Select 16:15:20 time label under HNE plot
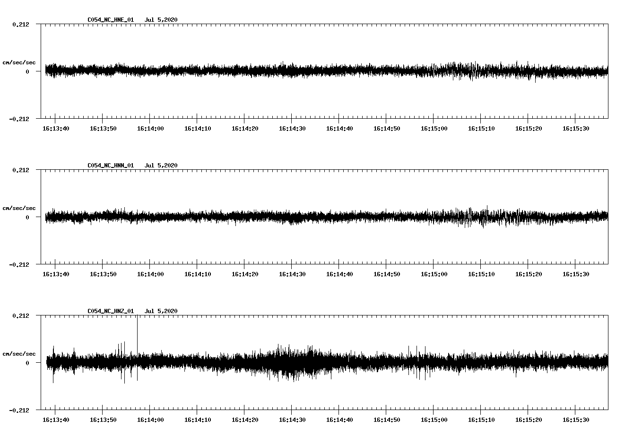The height and width of the screenshot is (437, 642). [529, 129]
